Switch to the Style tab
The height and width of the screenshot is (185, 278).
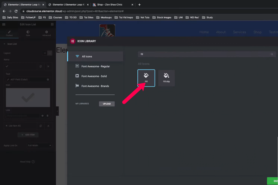click(28, 33)
